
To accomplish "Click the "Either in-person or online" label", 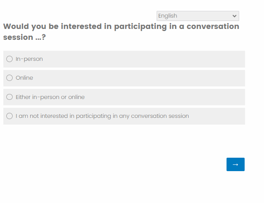I will click(x=50, y=97).
